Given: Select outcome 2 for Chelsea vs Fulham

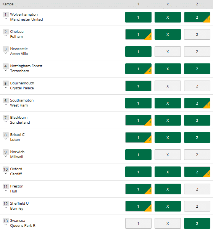Looking at the screenshot, I should point(197,34).
